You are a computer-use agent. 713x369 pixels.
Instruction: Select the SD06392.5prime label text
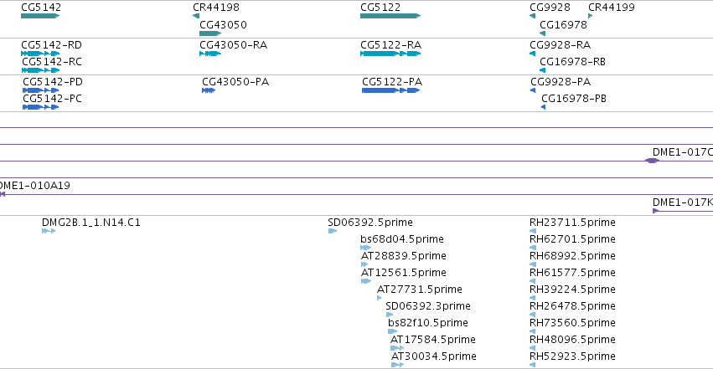point(370,223)
